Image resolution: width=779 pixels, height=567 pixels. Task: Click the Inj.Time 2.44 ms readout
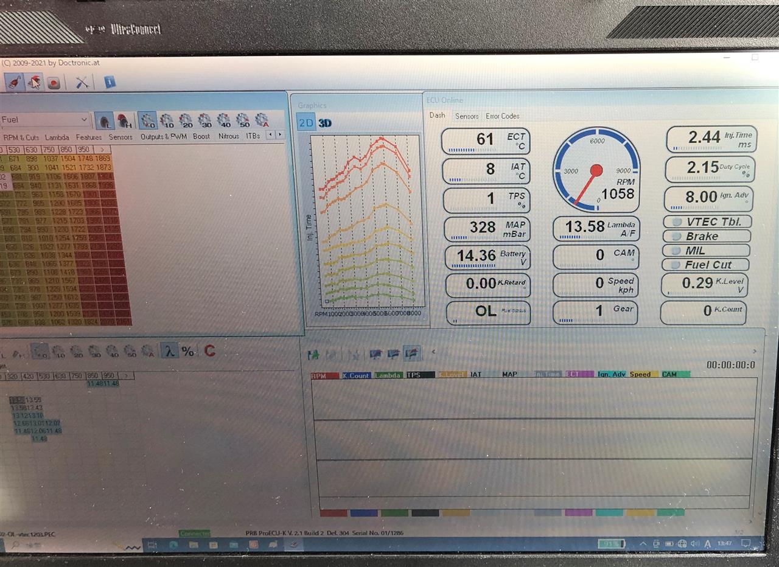pyautogui.click(x=711, y=139)
